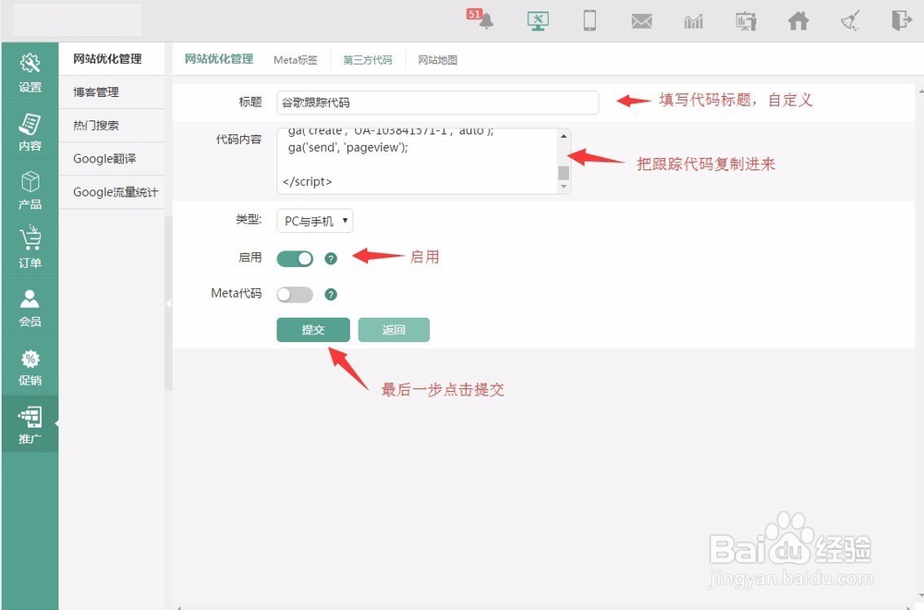Viewport: 924px width, 610px height.
Task: Click the down arrow of 代码内容 textarea scrollbar
Action: (565, 188)
